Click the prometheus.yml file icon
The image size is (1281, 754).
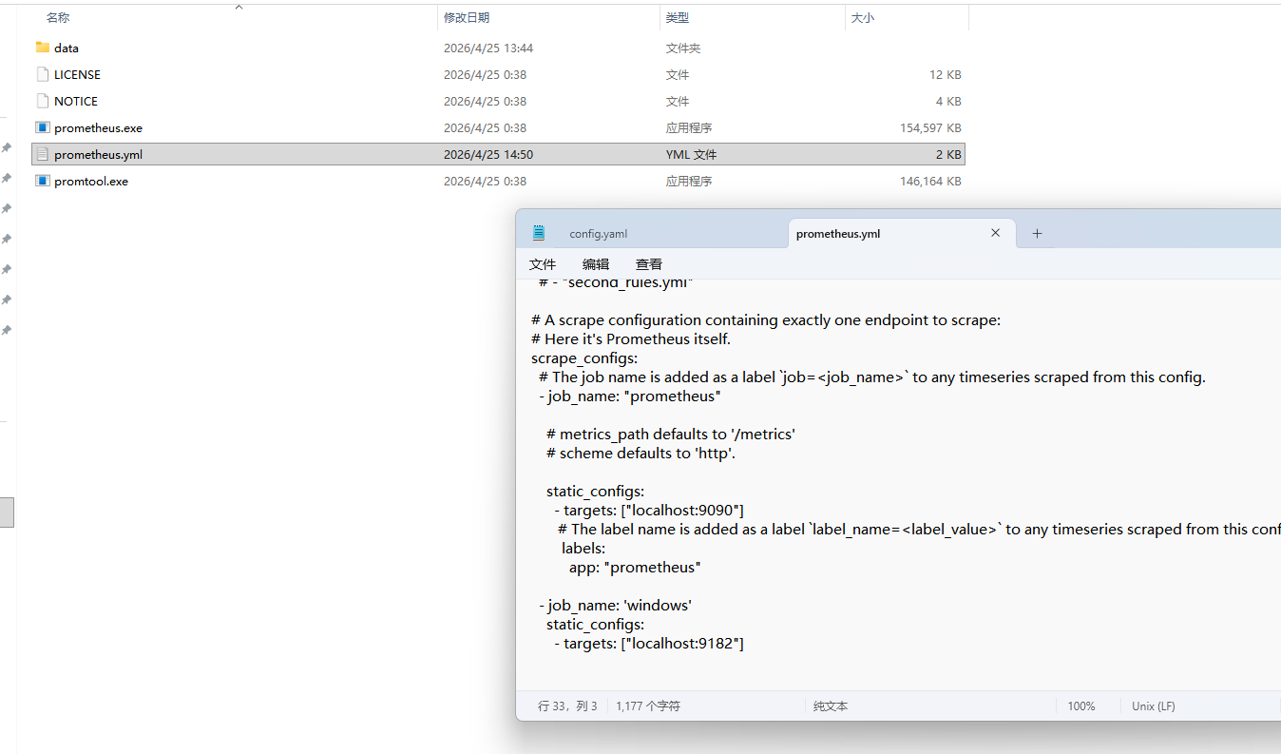(42, 154)
